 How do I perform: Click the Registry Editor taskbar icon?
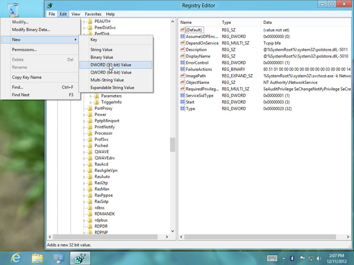80,258
